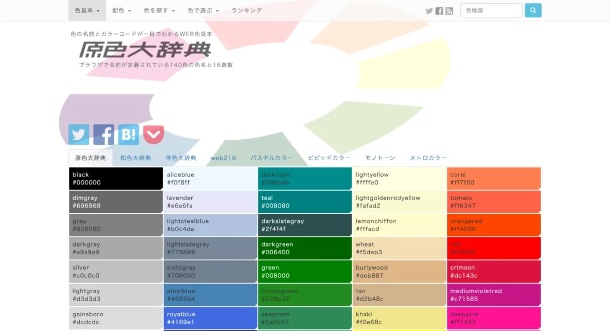
Task: Click the small Twitter icon in navbar
Action: pos(429,11)
